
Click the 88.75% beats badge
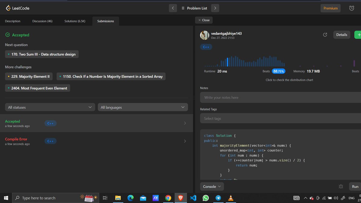279,71
